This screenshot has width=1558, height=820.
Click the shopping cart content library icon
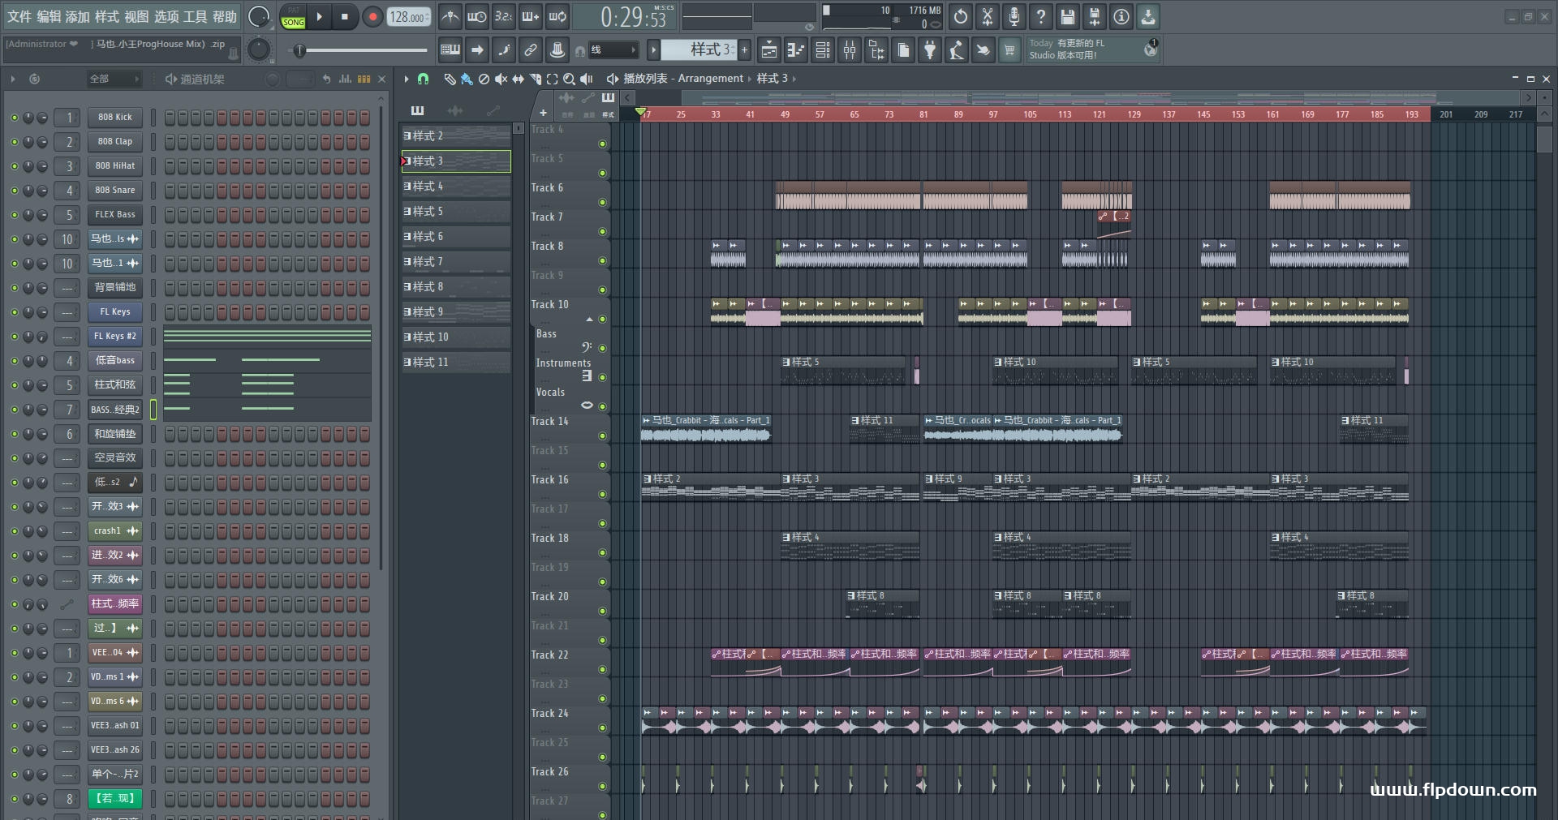[x=1009, y=50]
